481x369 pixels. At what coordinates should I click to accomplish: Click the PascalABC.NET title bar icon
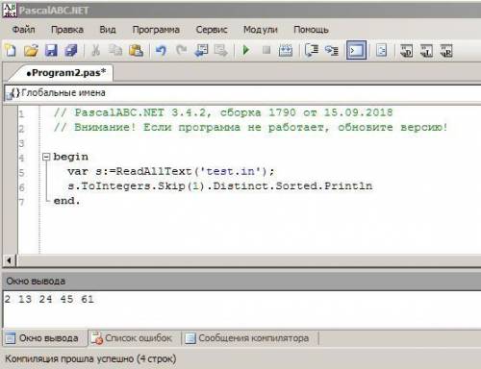10,10
